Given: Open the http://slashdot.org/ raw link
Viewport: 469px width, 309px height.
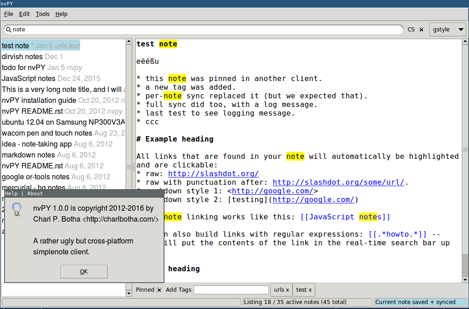Looking at the screenshot, I should click(x=213, y=174).
